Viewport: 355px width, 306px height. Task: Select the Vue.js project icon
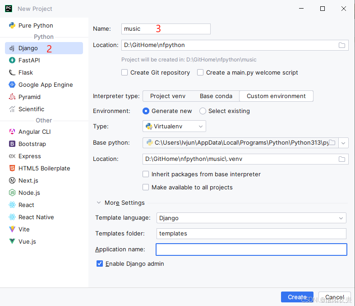click(12, 241)
